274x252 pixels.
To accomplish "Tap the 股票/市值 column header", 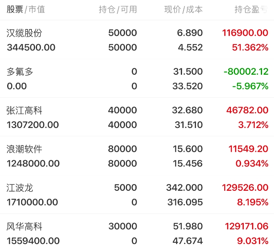I will point(26,10).
